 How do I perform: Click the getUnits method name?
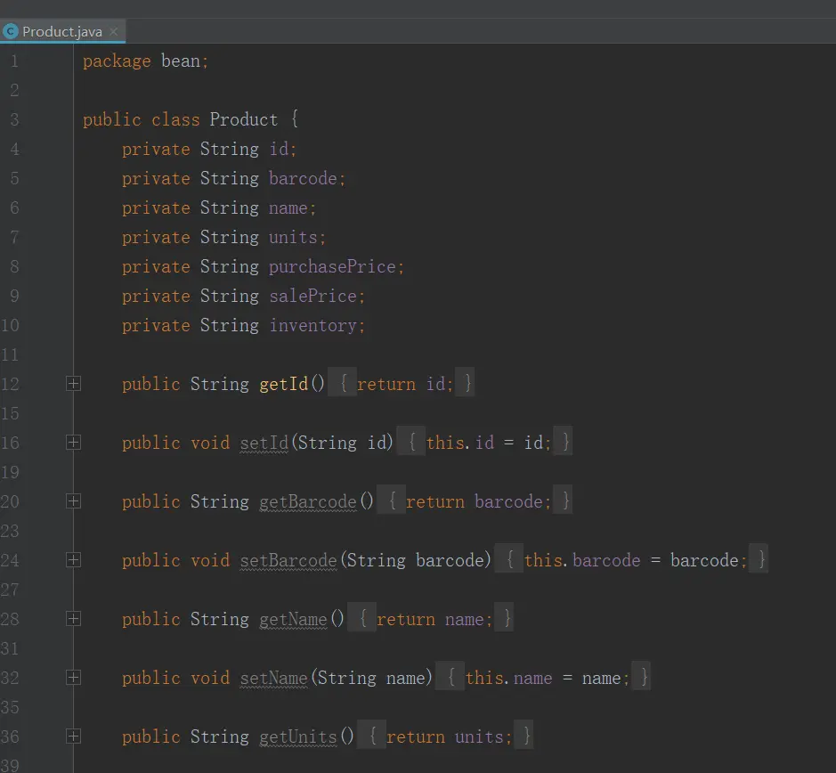(x=298, y=736)
